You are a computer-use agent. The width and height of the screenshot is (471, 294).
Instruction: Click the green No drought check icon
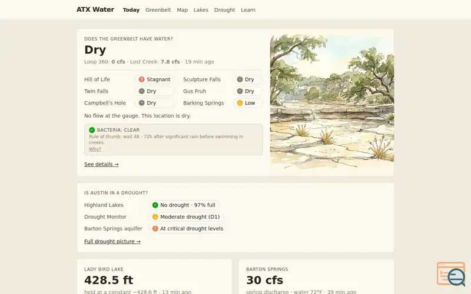tap(155, 205)
